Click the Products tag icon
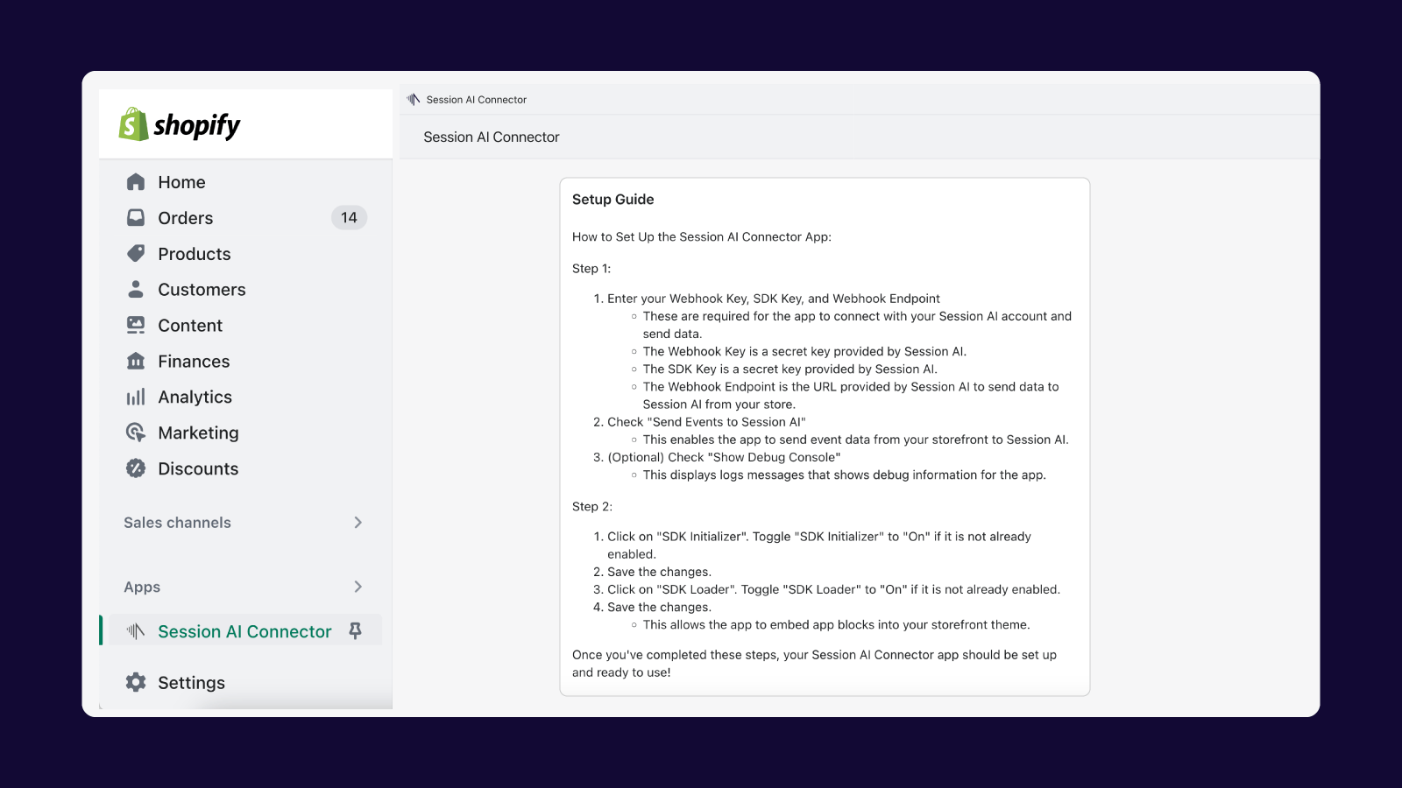Screen dimensions: 1402x788 136,253
